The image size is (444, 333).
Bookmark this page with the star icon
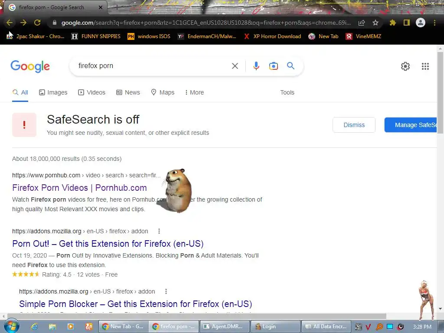tap(375, 23)
